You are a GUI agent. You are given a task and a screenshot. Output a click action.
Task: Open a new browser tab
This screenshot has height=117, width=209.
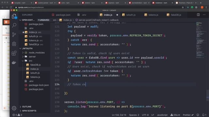[201, 3]
